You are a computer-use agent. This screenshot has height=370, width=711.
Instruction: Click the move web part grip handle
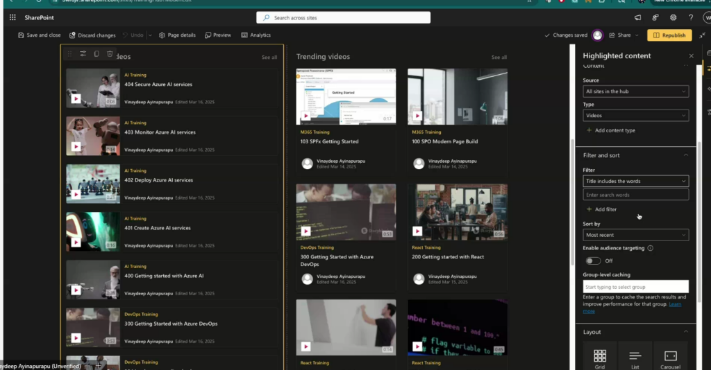tap(69, 54)
